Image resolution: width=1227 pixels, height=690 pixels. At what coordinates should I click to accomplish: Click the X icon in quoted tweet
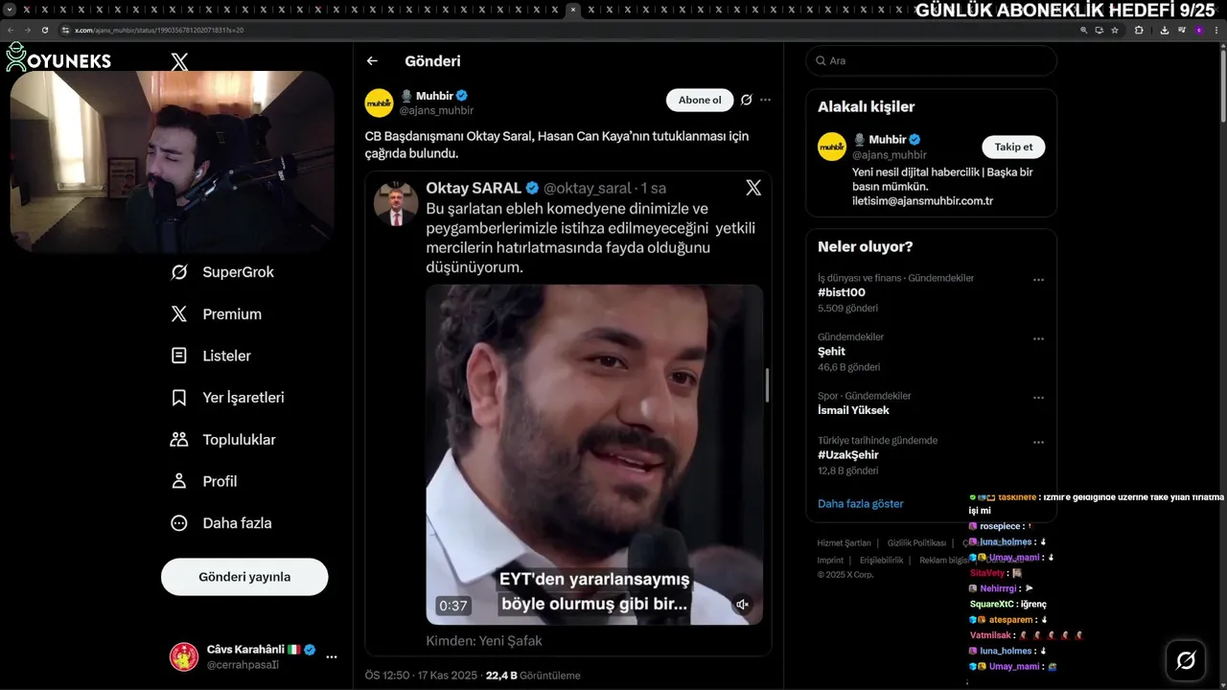coord(753,188)
